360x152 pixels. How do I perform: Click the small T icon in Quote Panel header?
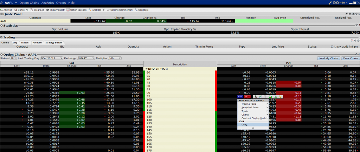coord(347,14)
